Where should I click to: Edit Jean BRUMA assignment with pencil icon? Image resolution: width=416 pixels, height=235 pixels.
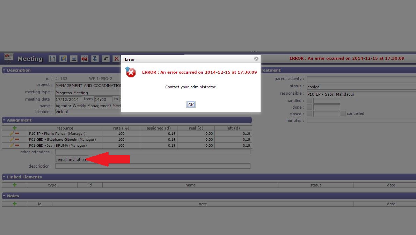[12, 145]
